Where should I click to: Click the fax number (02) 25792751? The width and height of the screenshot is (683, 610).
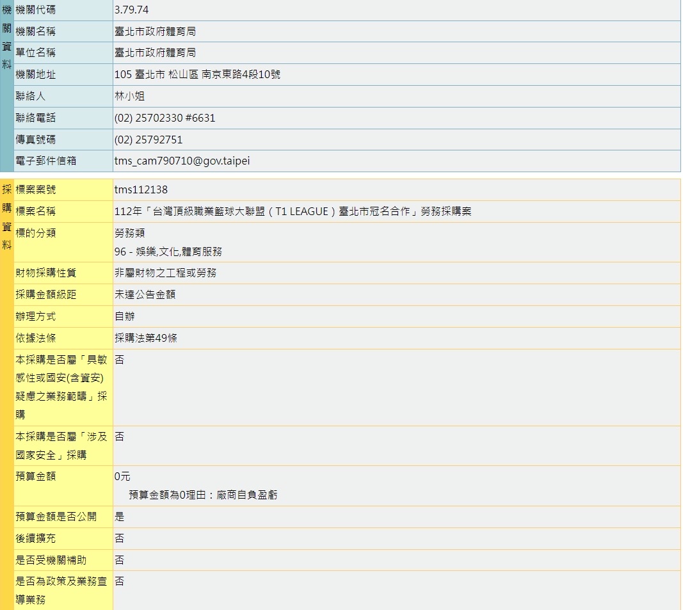point(149,140)
